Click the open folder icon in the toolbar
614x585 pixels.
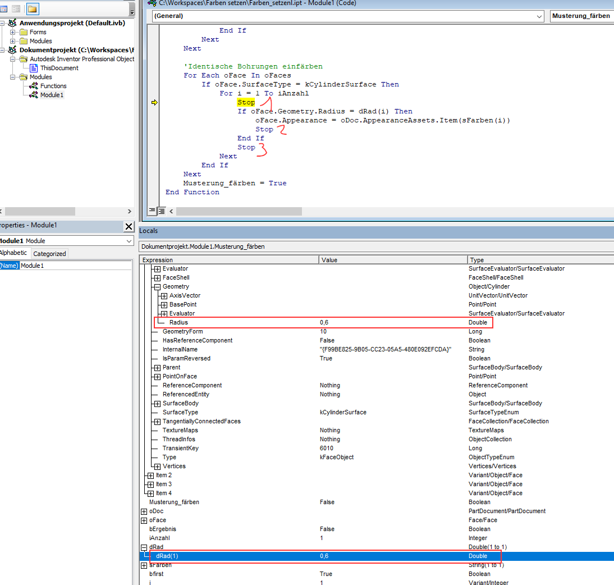click(x=33, y=9)
